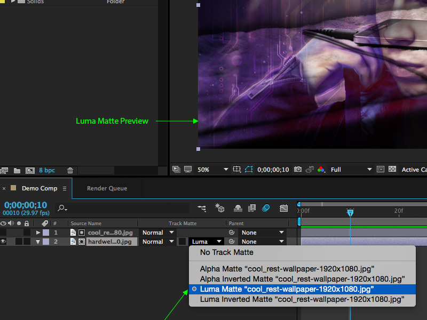Open the Show Channel color icon
Screen dimensions: 427x320
click(321, 170)
